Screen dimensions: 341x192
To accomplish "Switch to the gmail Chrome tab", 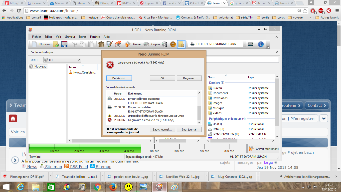I will [238, 3].
